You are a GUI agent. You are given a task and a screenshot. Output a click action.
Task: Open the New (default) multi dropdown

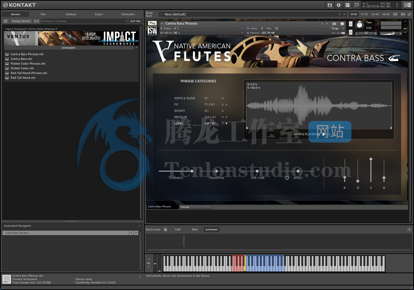pos(162,14)
